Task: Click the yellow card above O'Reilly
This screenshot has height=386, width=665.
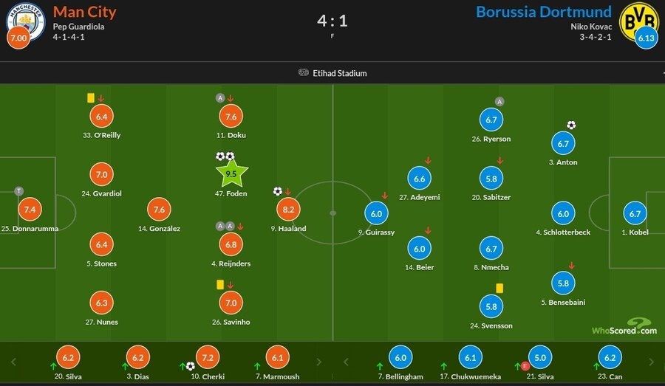Action: point(90,97)
